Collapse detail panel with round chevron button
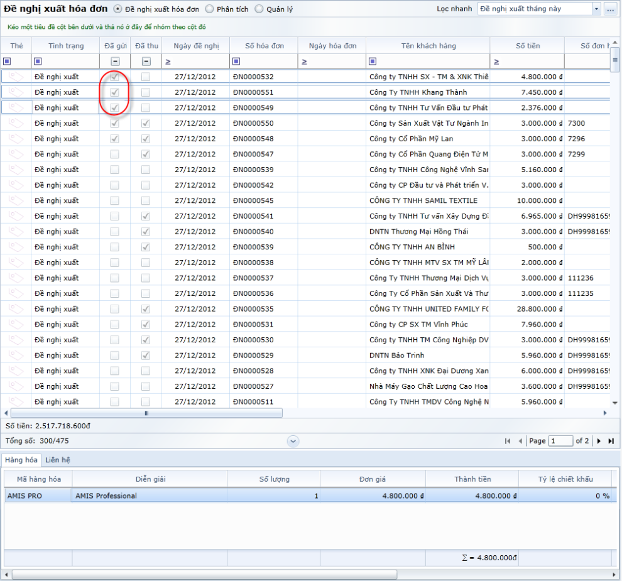 [x=293, y=441]
